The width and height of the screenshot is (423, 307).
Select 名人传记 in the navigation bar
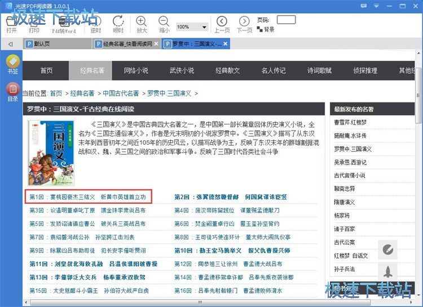tap(274, 70)
